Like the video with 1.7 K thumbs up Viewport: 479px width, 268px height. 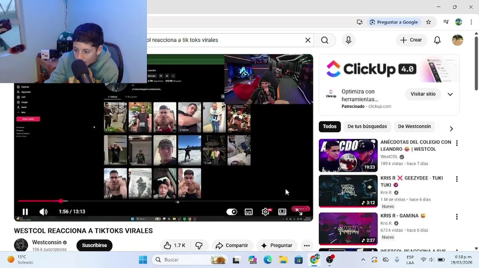click(175, 246)
